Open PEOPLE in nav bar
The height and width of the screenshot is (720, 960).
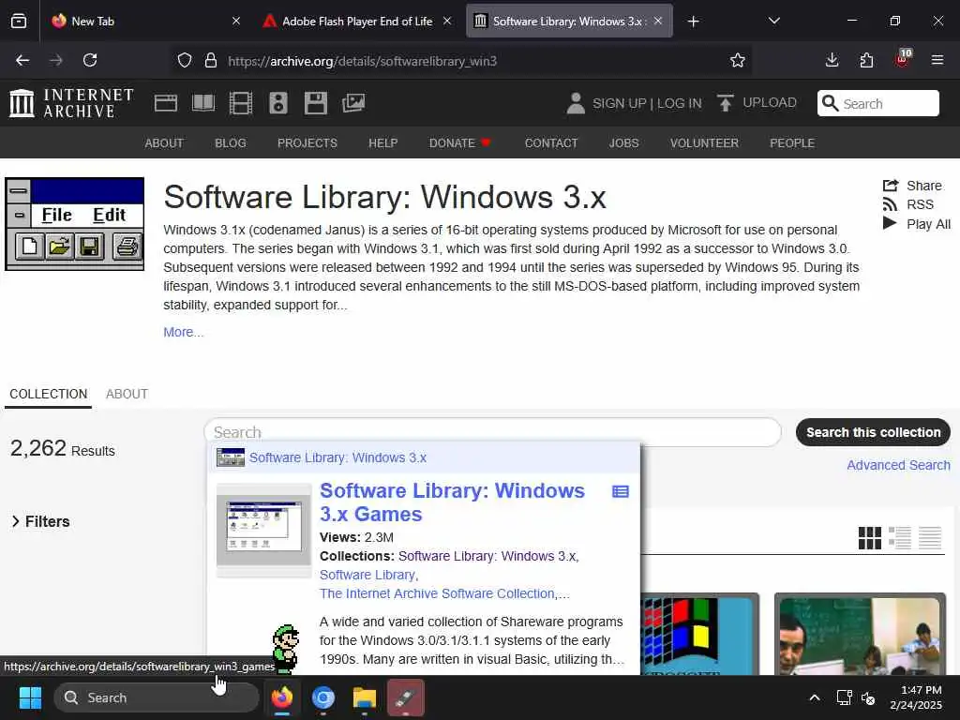coord(792,142)
